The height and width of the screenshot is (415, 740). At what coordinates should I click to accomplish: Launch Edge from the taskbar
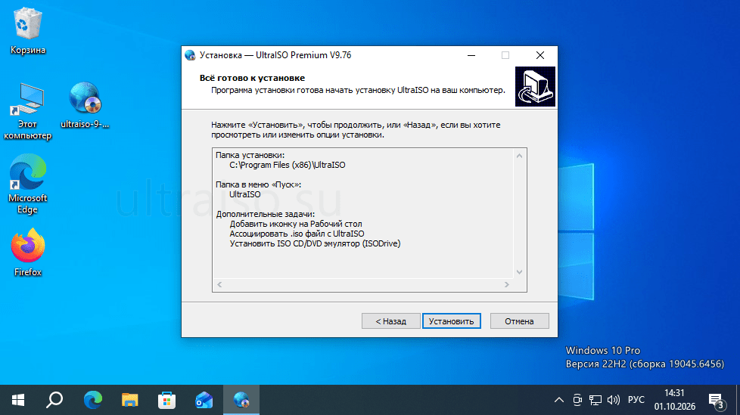(92, 400)
